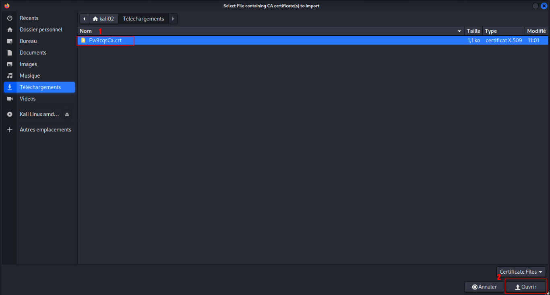550x295 pixels.
Task: Sort files by Modifié column
Action: click(536, 31)
